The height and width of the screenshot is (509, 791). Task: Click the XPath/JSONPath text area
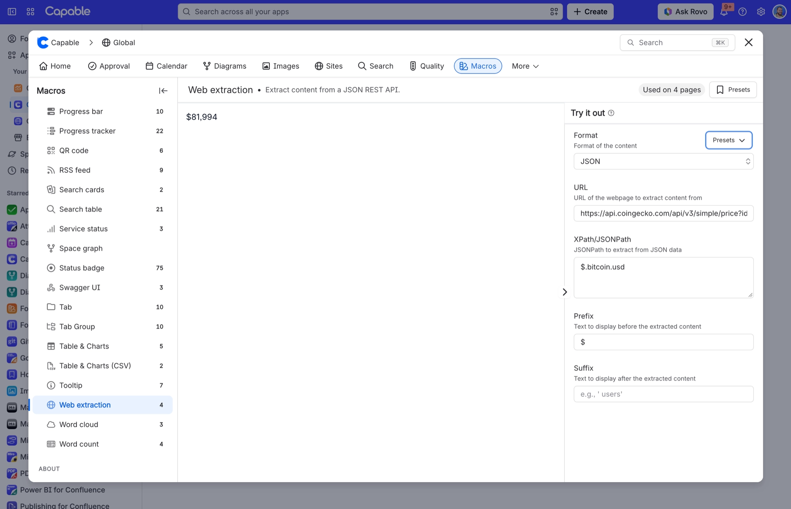click(x=663, y=278)
